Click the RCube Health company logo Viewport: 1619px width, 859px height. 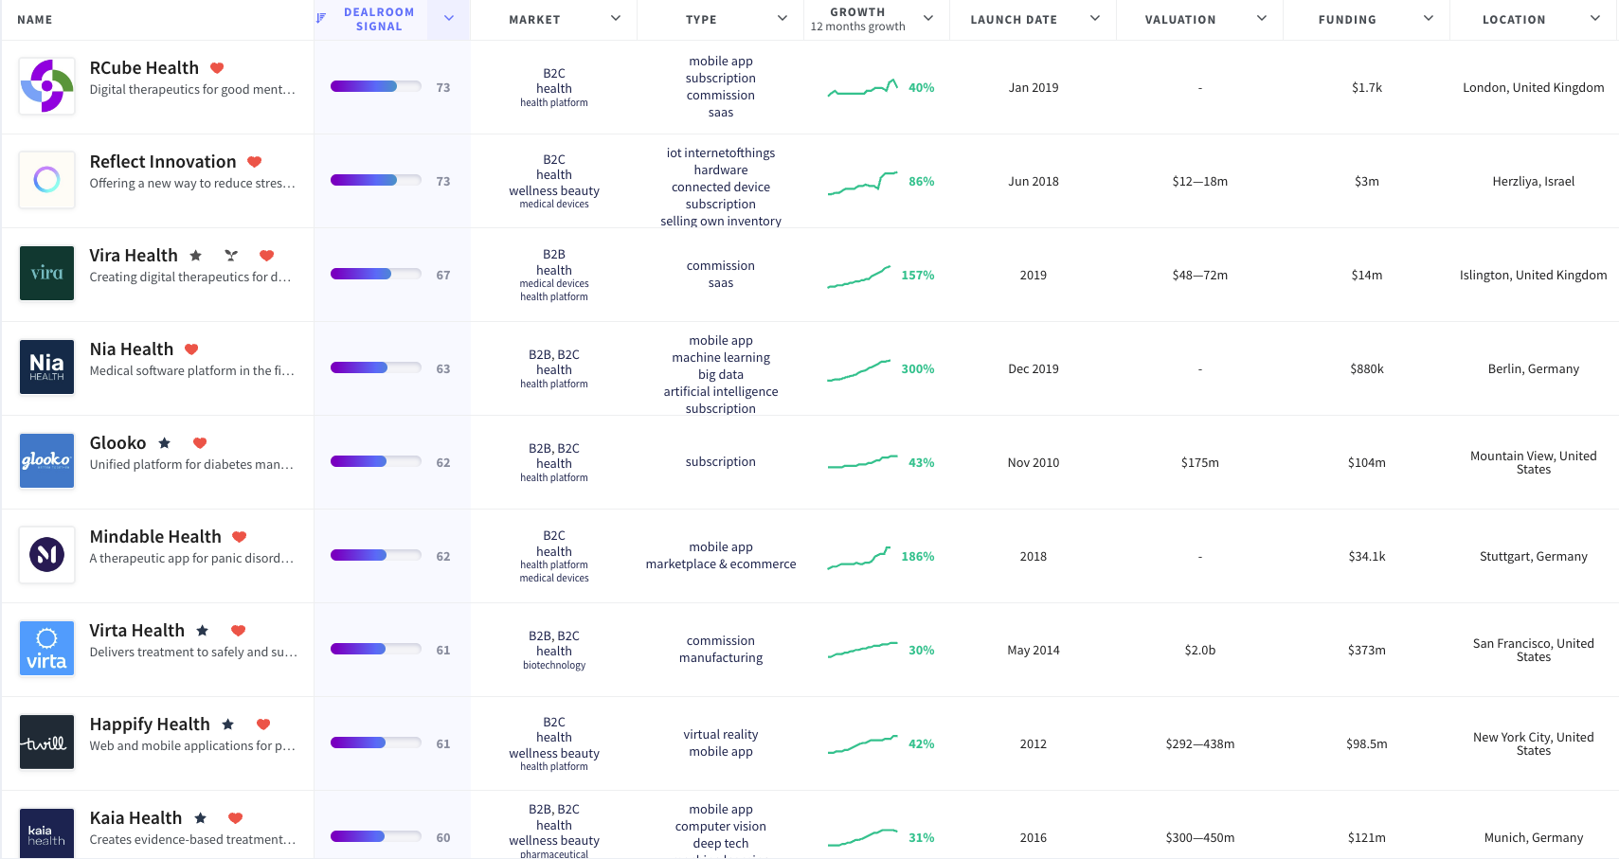click(x=46, y=86)
